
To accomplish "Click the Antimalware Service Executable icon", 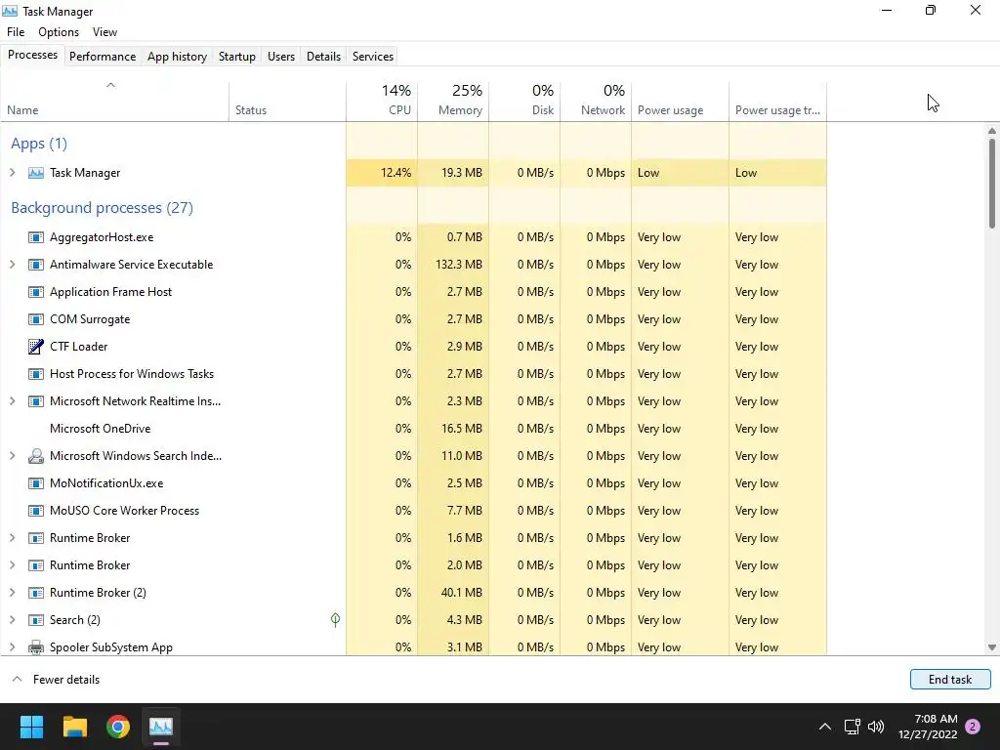I will pyautogui.click(x=36, y=265).
